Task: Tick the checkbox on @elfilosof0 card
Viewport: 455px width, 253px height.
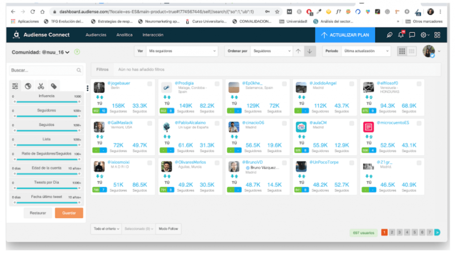Action: tap(419, 84)
